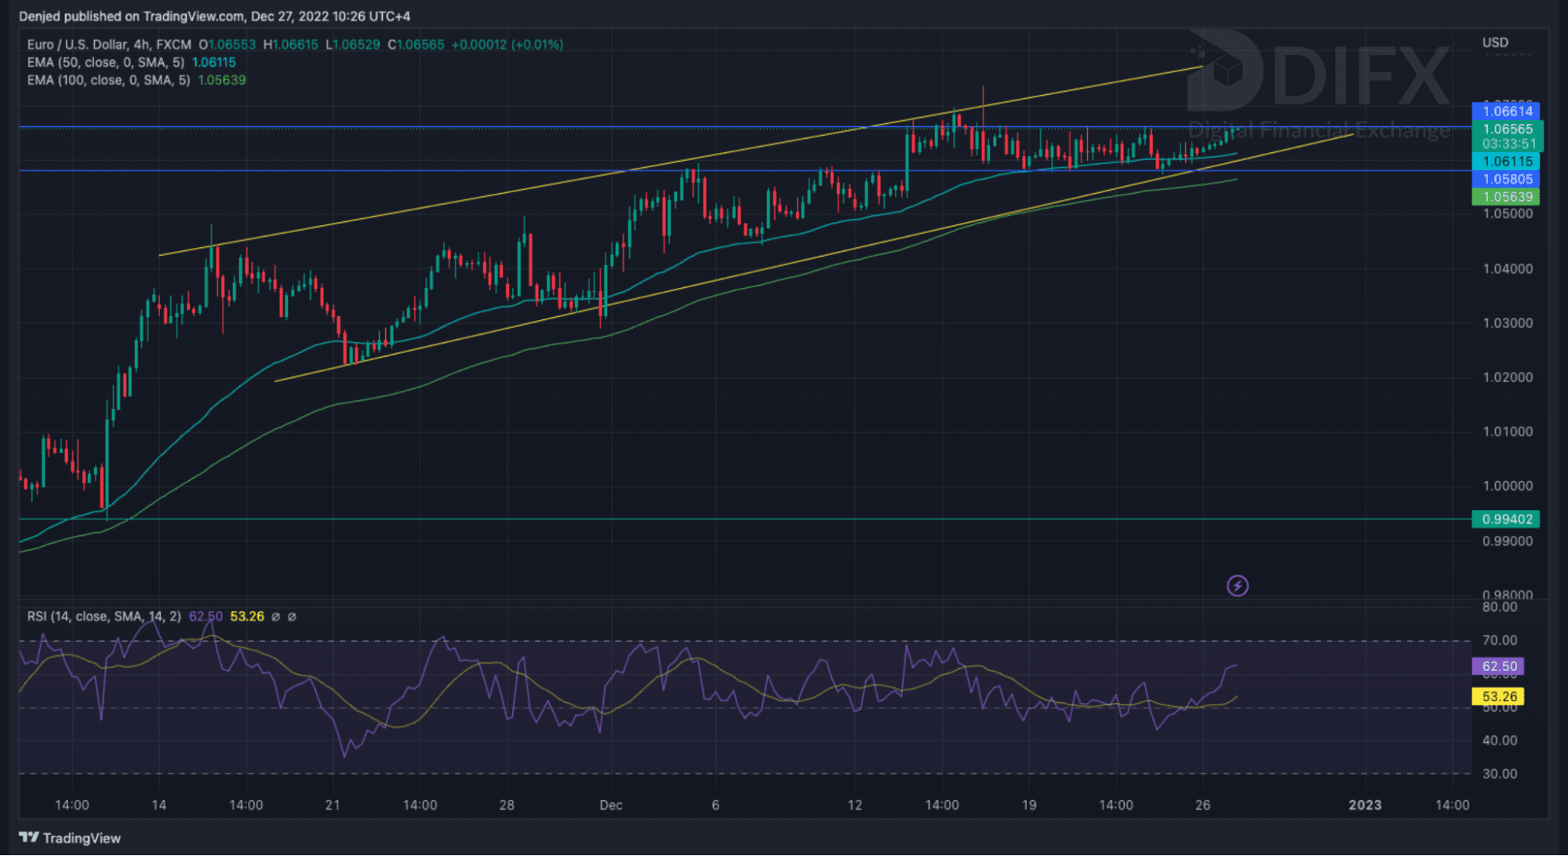Image resolution: width=1568 pixels, height=856 pixels.
Task: Select the RSI indicator legend label
Action: point(104,617)
